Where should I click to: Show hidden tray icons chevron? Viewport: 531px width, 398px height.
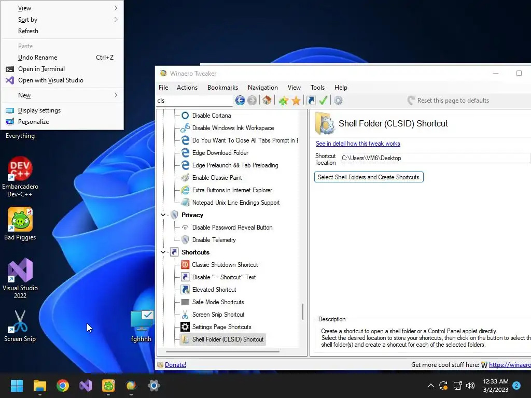pyautogui.click(x=431, y=386)
